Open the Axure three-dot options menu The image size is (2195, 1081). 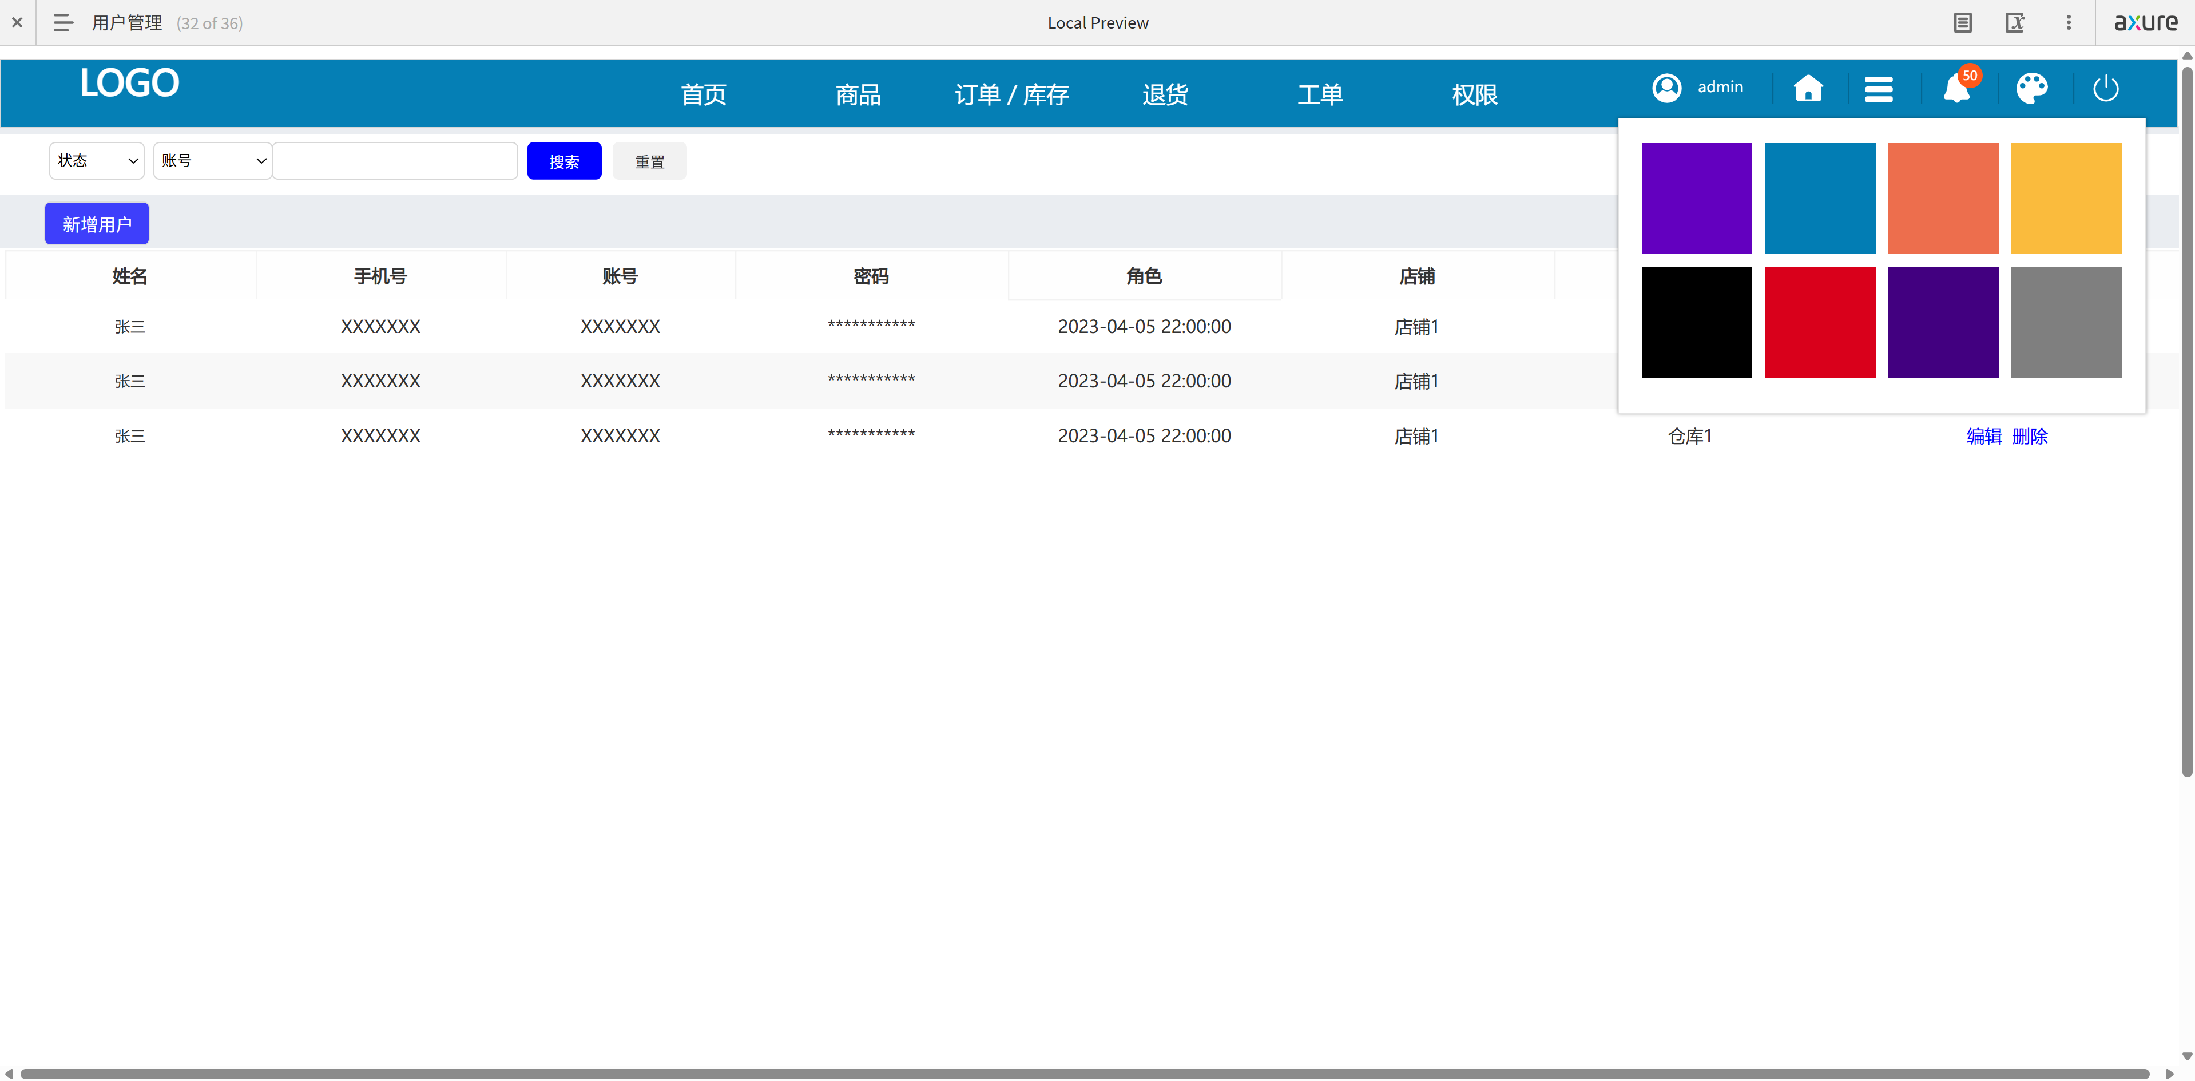point(2068,23)
